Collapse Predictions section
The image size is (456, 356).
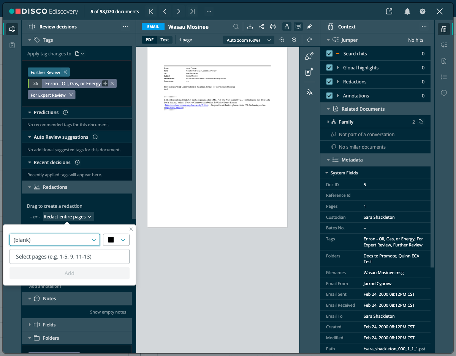click(29, 112)
